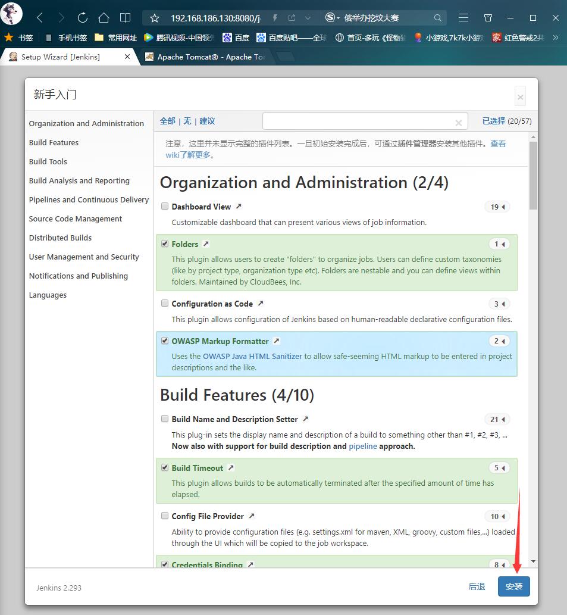Uncheck the Folders plugin
The width and height of the screenshot is (567, 615).
click(x=165, y=243)
